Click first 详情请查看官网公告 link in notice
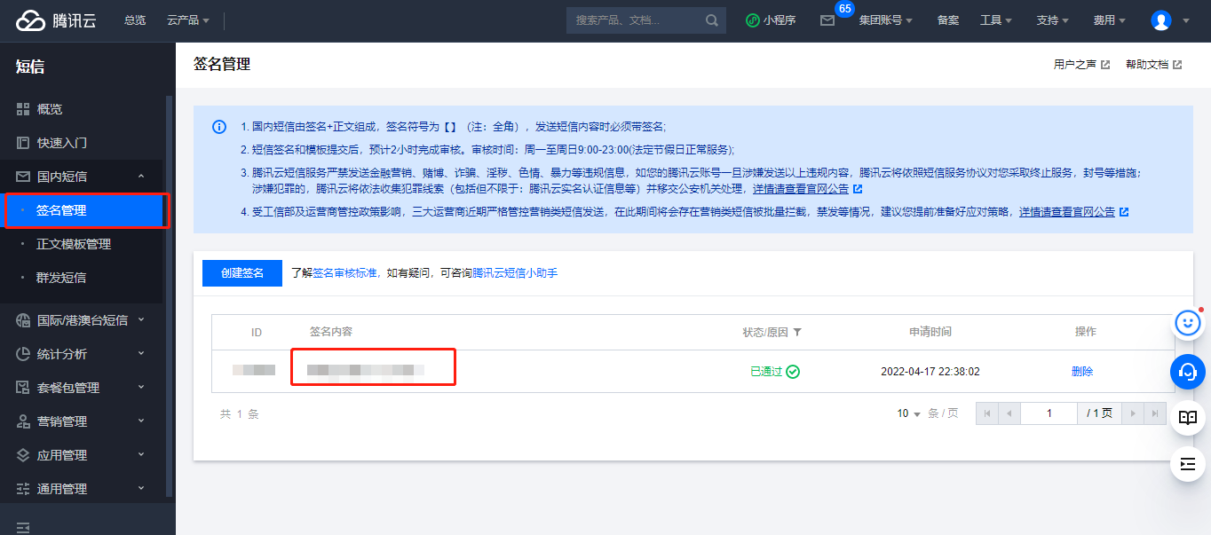The height and width of the screenshot is (535, 1211). tap(807, 189)
